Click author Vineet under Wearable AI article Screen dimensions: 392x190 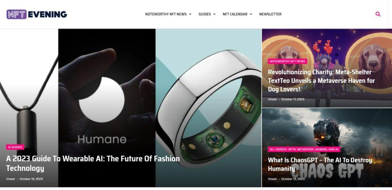pyautogui.click(x=10, y=179)
